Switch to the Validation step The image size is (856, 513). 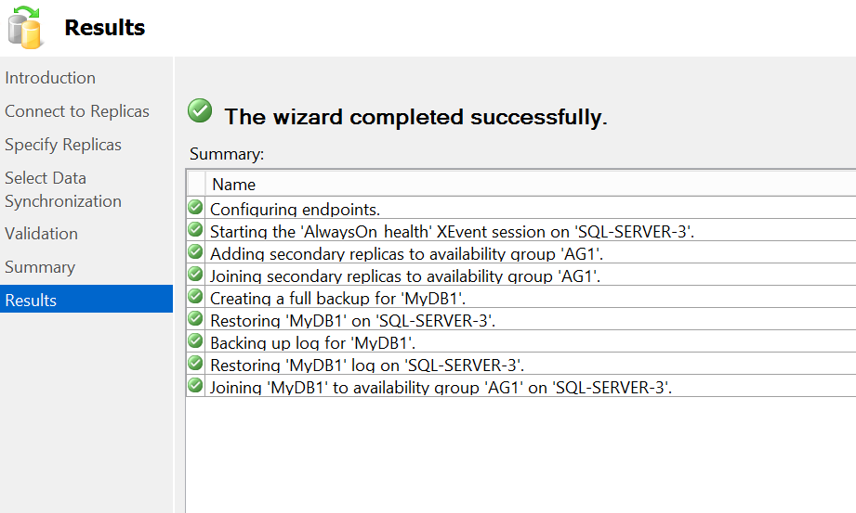(42, 234)
